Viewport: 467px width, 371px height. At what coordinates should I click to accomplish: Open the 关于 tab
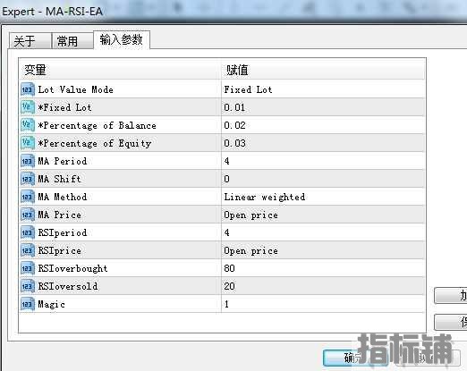click(x=30, y=41)
